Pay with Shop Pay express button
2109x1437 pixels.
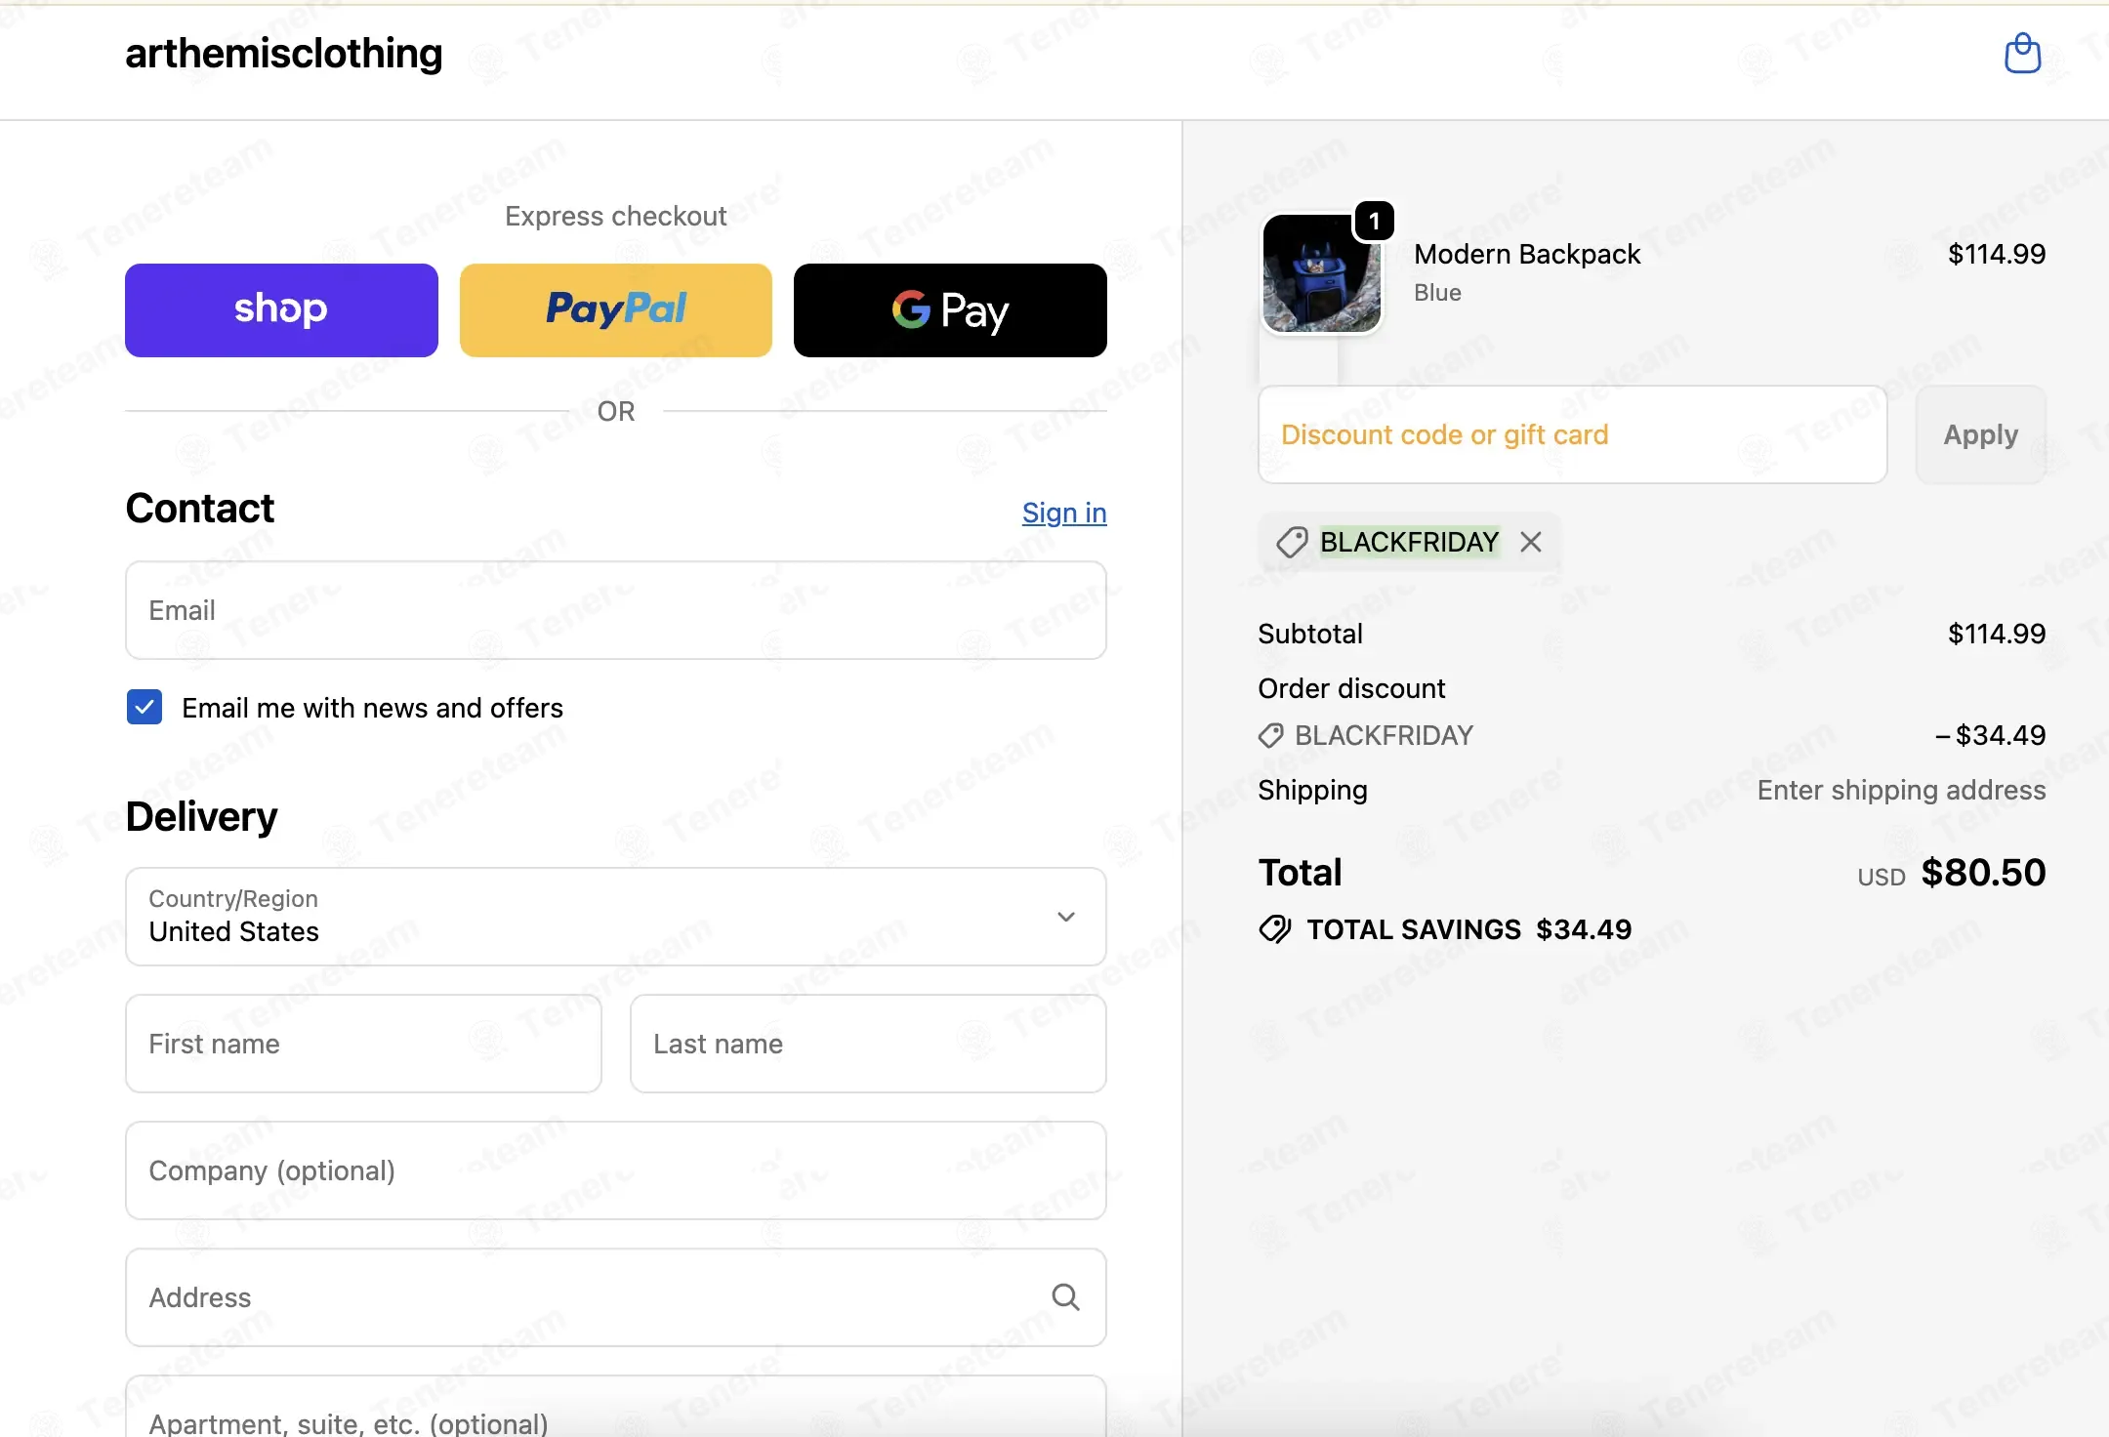click(x=281, y=310)
